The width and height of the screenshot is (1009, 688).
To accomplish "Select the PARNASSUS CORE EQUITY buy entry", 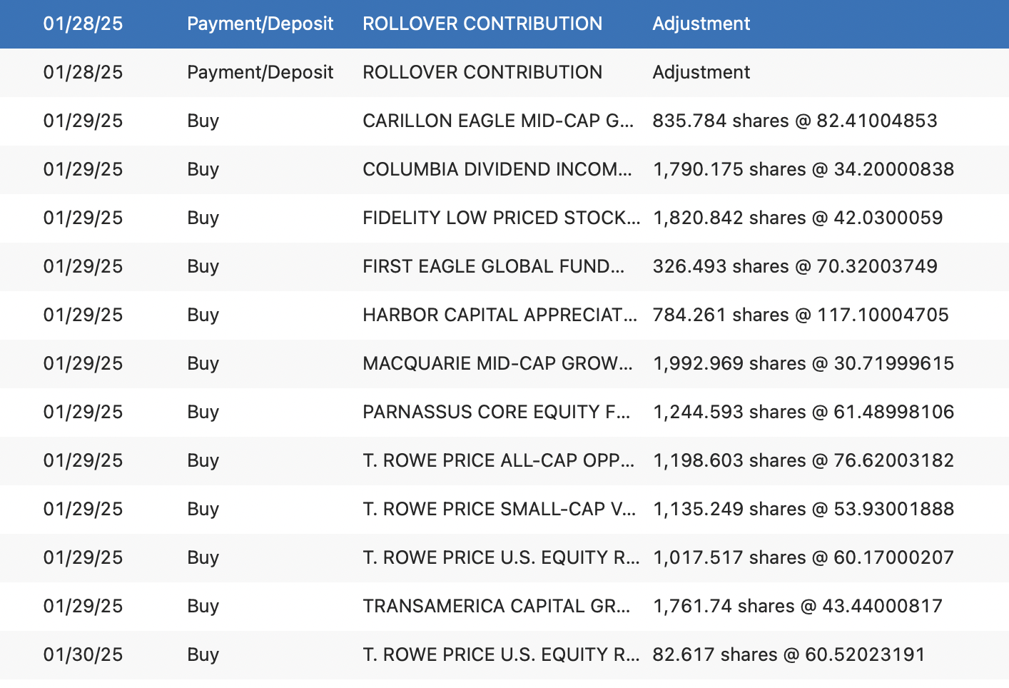I will tap(505, 413).
